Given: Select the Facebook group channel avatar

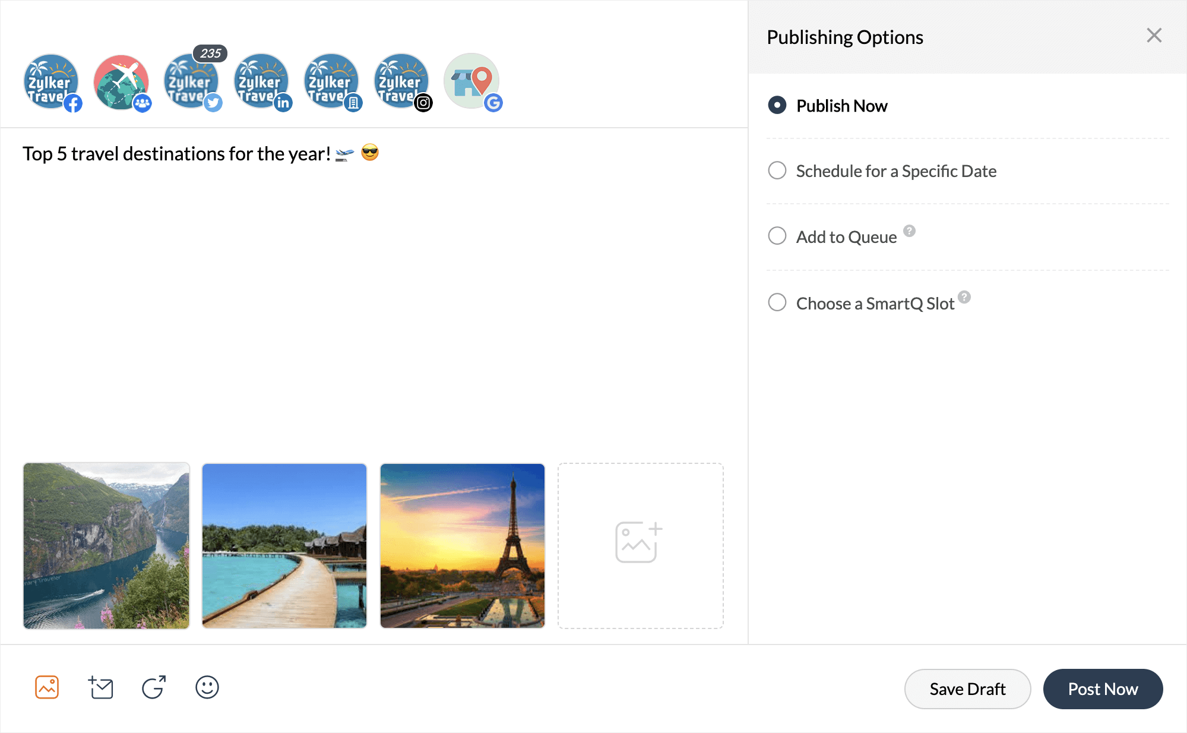Looking at the screenshot, I should pos(121,82).
